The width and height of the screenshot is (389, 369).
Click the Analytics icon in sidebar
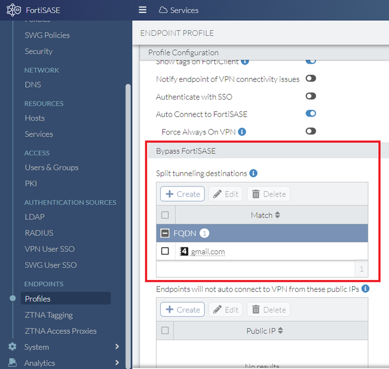12,362
